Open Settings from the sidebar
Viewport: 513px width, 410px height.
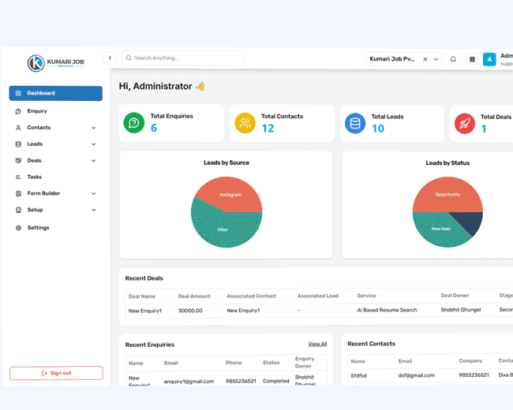[x=38, y=228]
